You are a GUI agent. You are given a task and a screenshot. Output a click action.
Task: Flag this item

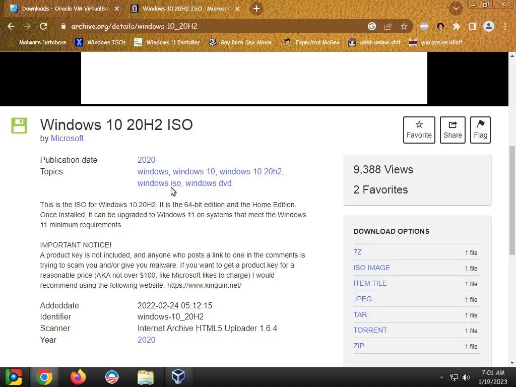pyautogui.click(x=480, y=130)
